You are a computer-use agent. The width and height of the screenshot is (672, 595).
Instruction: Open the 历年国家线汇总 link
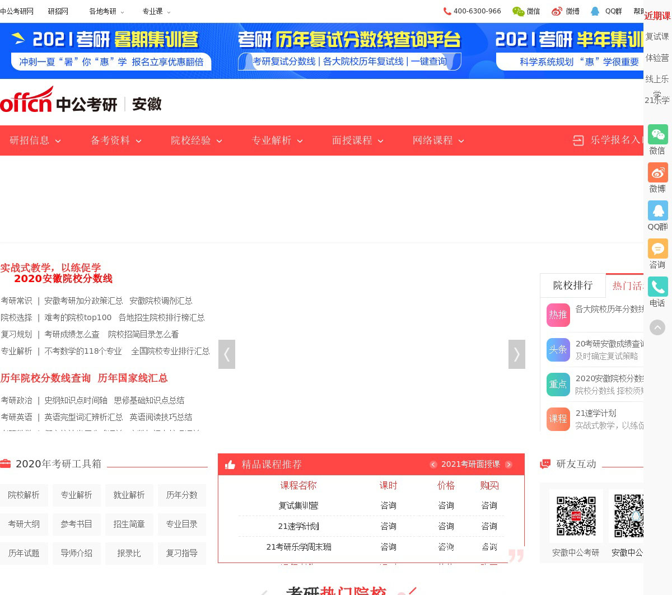point(133,378)
